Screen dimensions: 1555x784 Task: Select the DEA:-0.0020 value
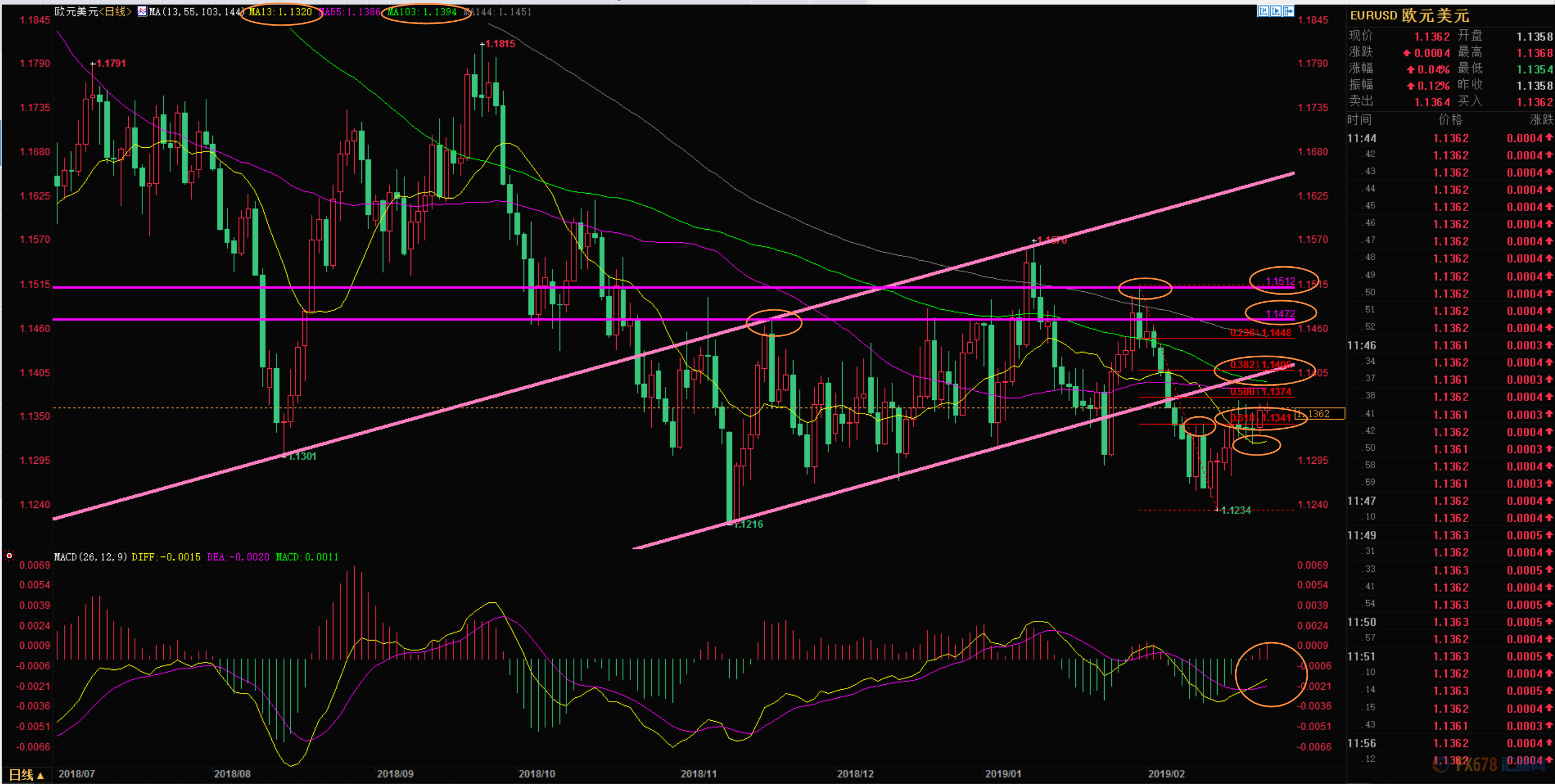point(238,556)
